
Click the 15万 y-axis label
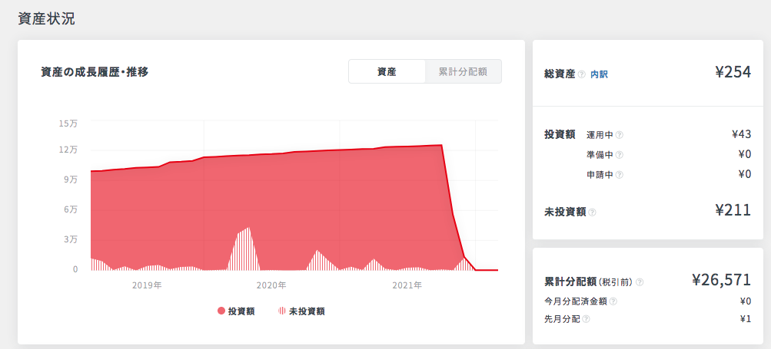click(x=68, y=123)
